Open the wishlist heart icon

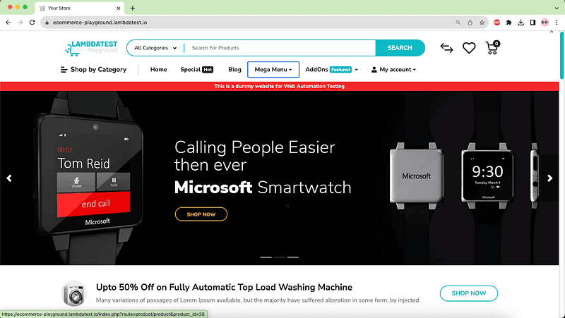coord(469,48)
